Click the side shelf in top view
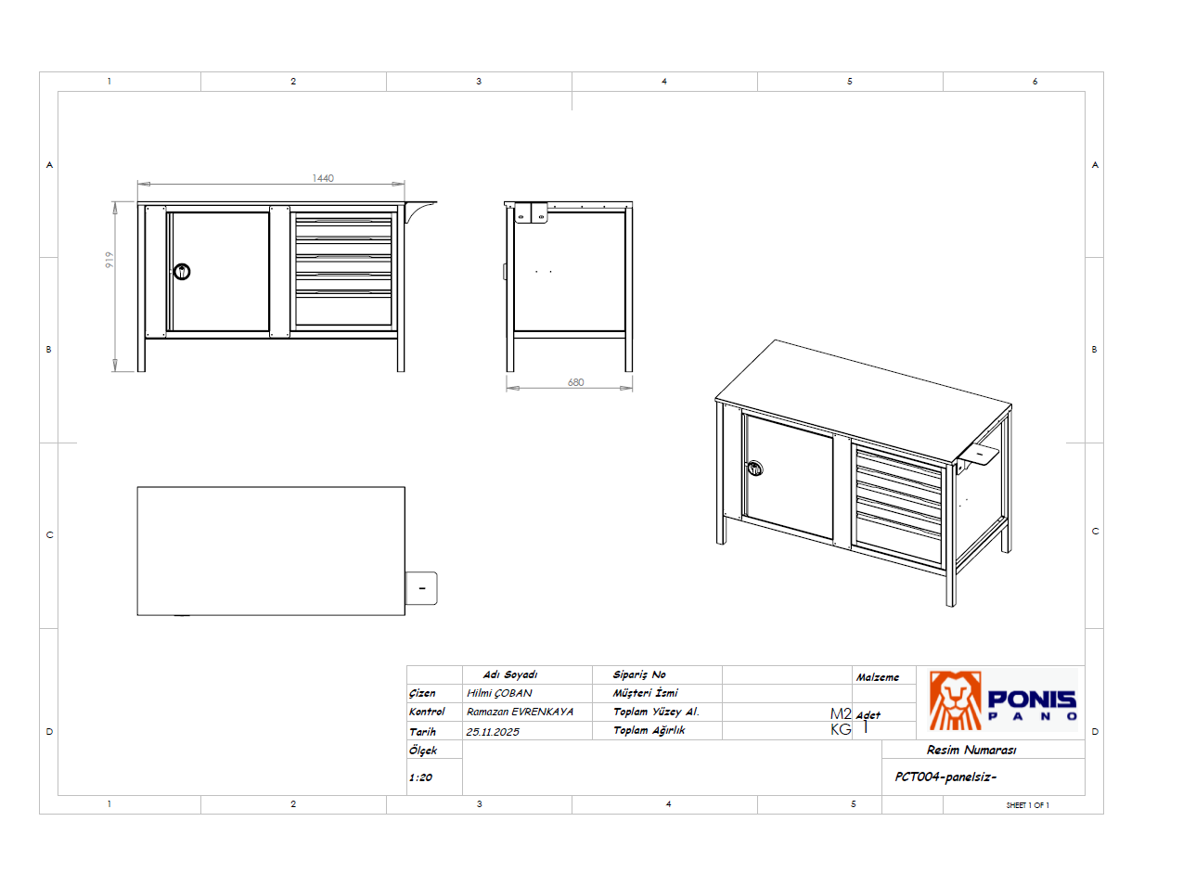The height and width of the screenshot is (873, 1183). click(421, 588)
